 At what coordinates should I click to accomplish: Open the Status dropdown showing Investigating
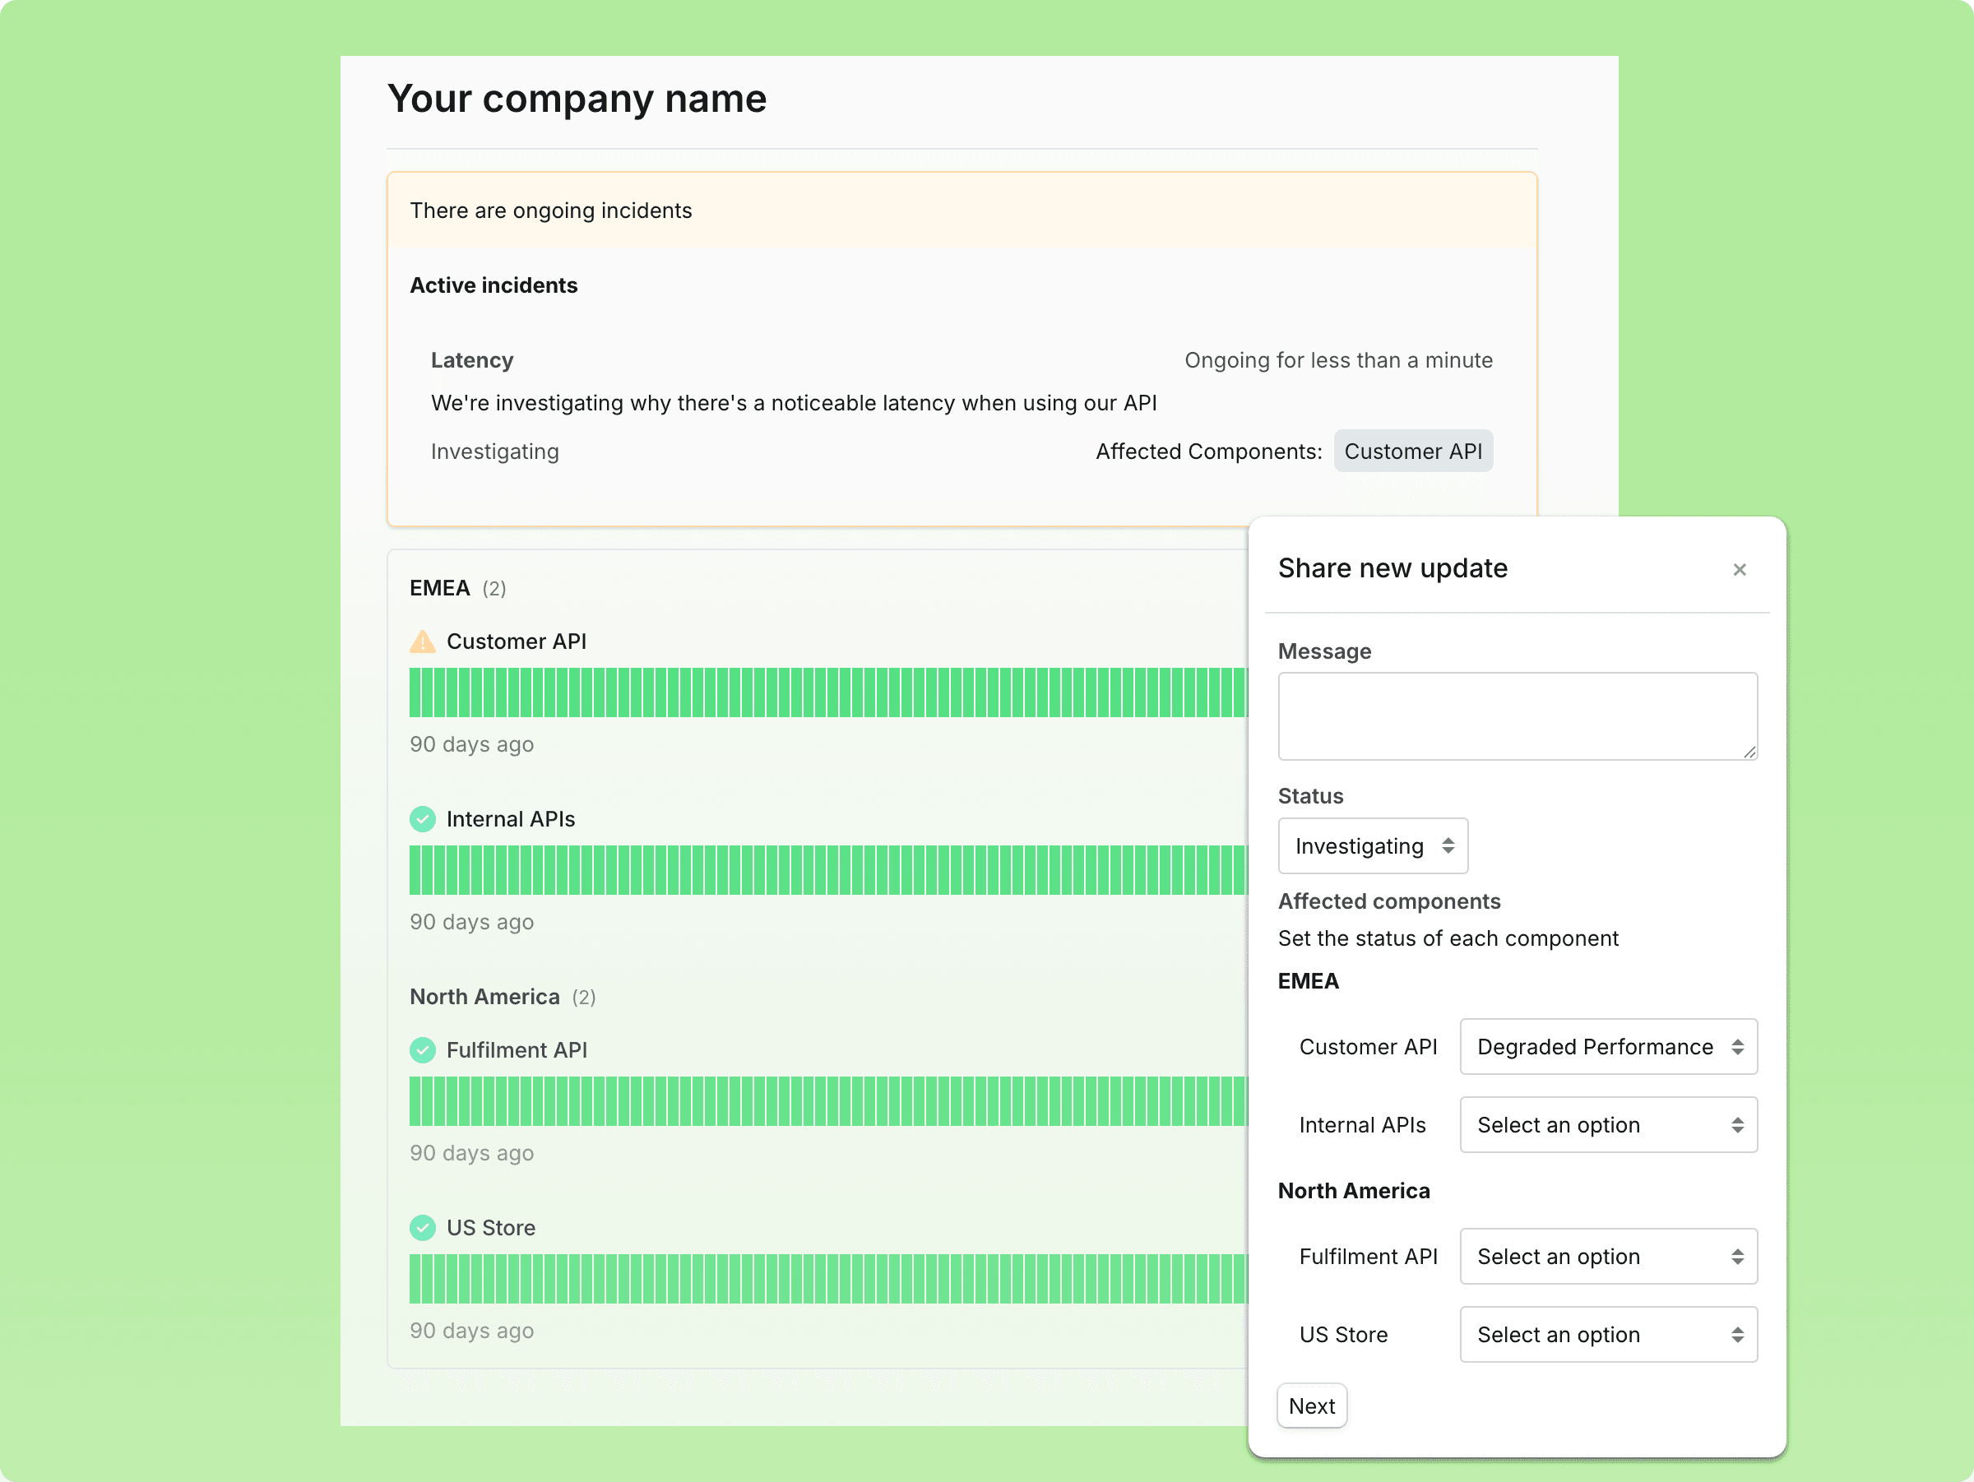[1373, 845]
